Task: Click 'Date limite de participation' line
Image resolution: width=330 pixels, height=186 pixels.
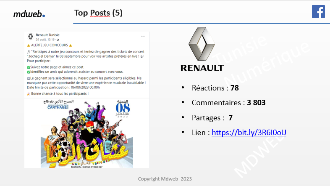Action: coord(63,87)
